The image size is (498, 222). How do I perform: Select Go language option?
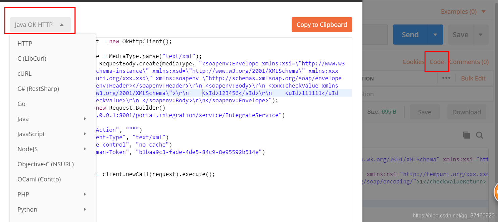pyautogui.click(x=21, y=104)
